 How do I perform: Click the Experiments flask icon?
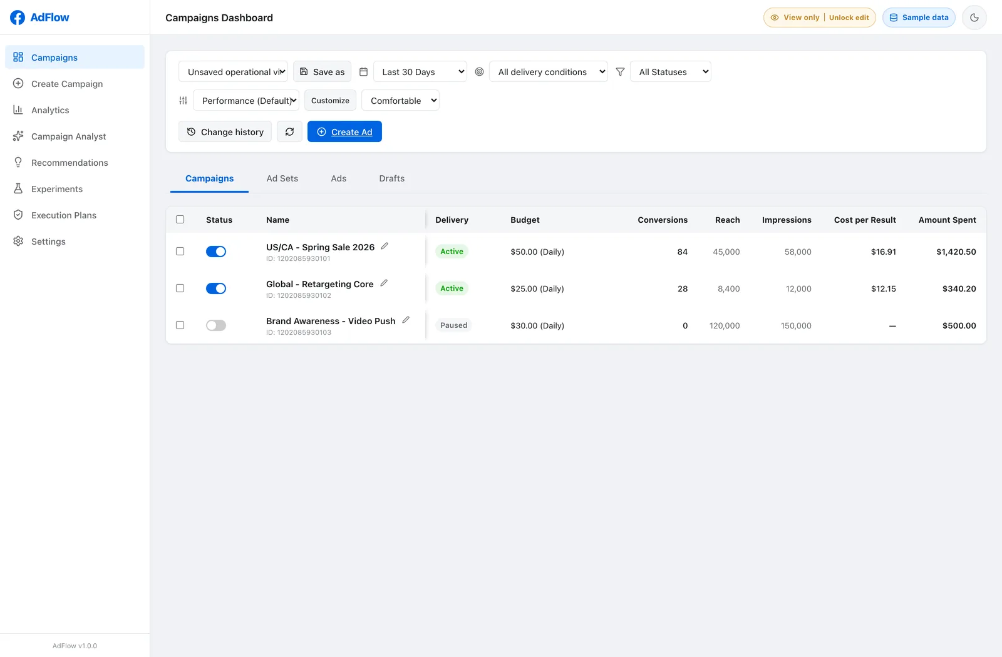[18, 188]
